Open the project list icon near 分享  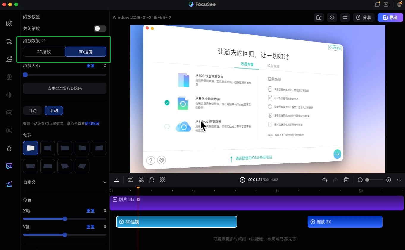click(319, 18)
